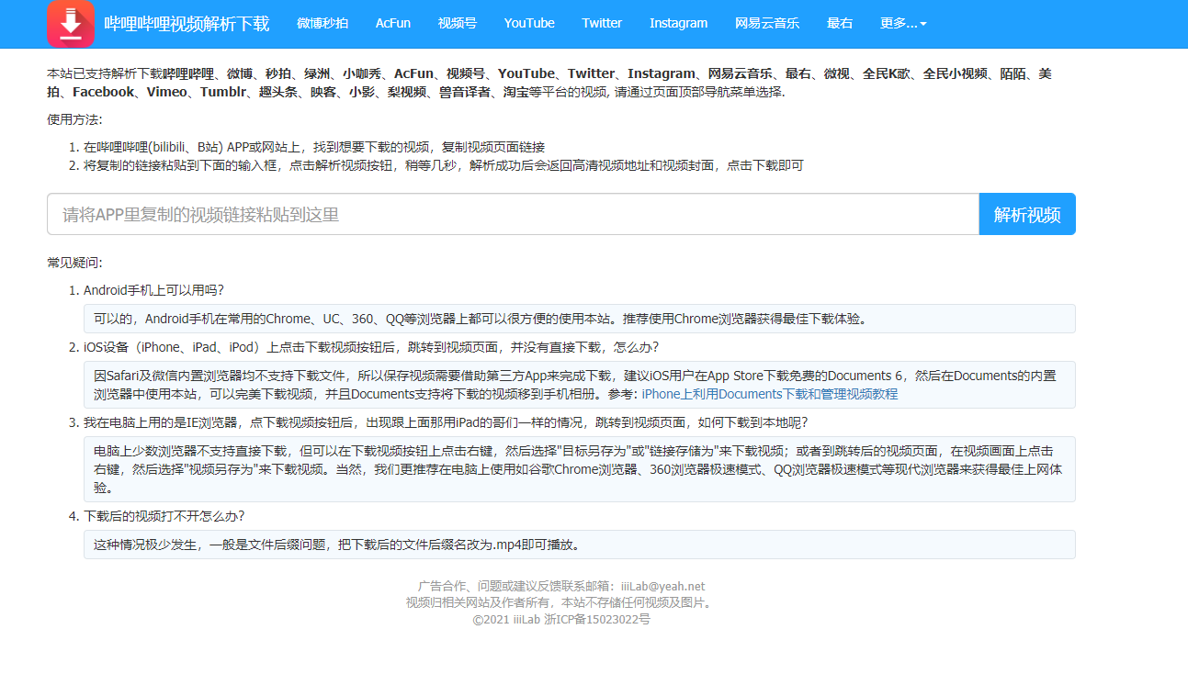Viewport: 1188px width, 674px height.
Task: Expand the 更多... dropdown menu
Action: tap(903, 23)
